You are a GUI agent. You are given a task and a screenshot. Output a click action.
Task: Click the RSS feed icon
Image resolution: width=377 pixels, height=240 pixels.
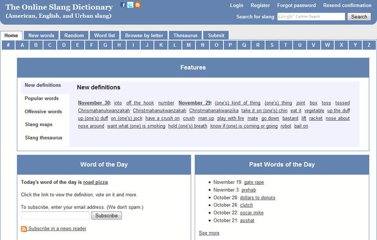24,228
